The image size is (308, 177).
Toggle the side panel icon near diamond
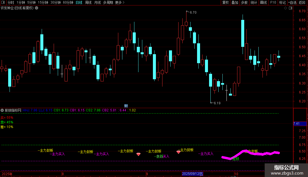pyautogui.click(x=291, y=8)
